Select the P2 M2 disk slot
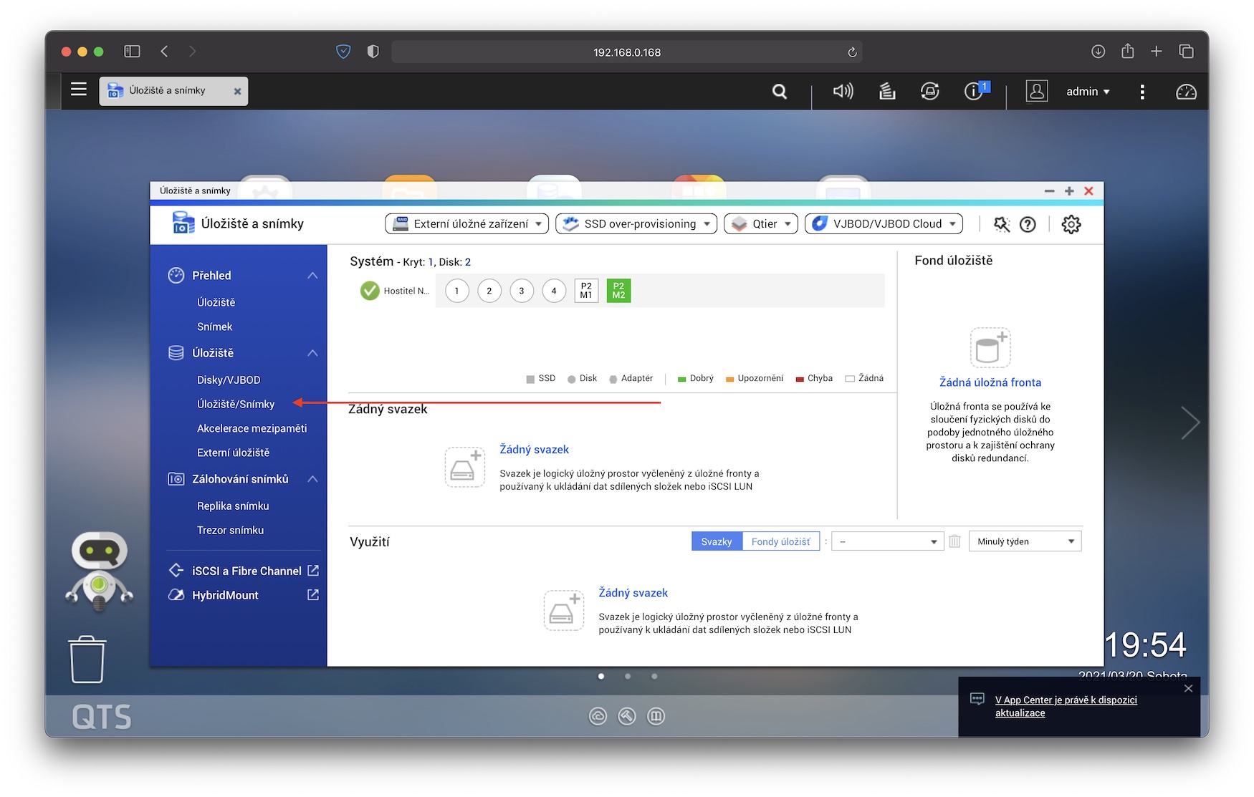Image resolution: width=1254 pixels, height=797 pixels. click(618, 291)
